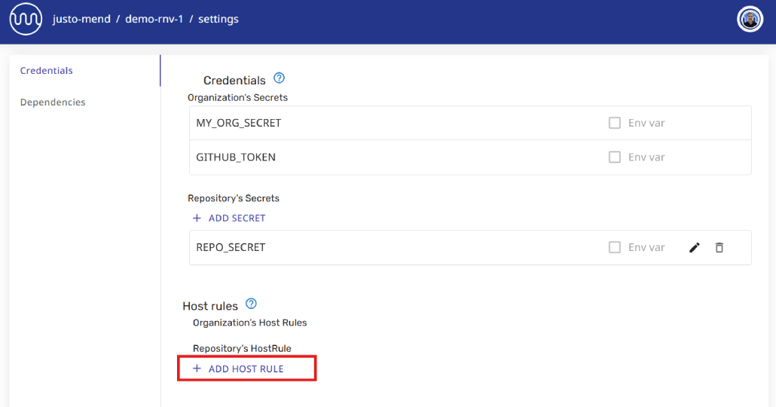
Task: Toggle Env var checkbox for GITHUB_TOKEN
Action: point(615,157)
